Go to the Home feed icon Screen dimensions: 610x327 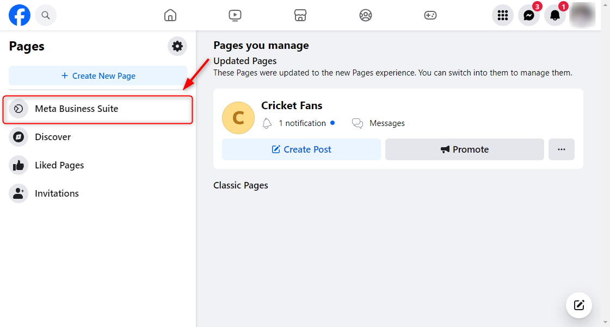point(170,15)
